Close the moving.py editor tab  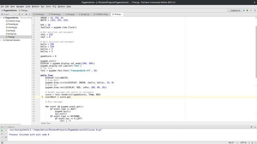[x=46, y=14]
